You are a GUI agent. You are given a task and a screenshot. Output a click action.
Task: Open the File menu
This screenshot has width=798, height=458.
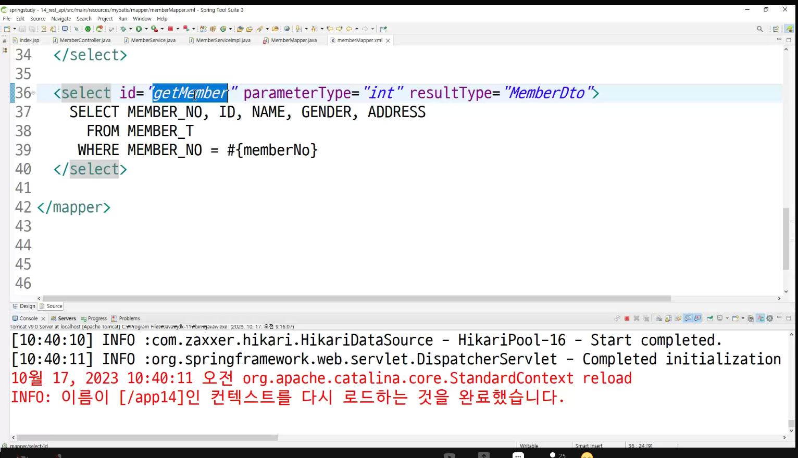(7, 19)
